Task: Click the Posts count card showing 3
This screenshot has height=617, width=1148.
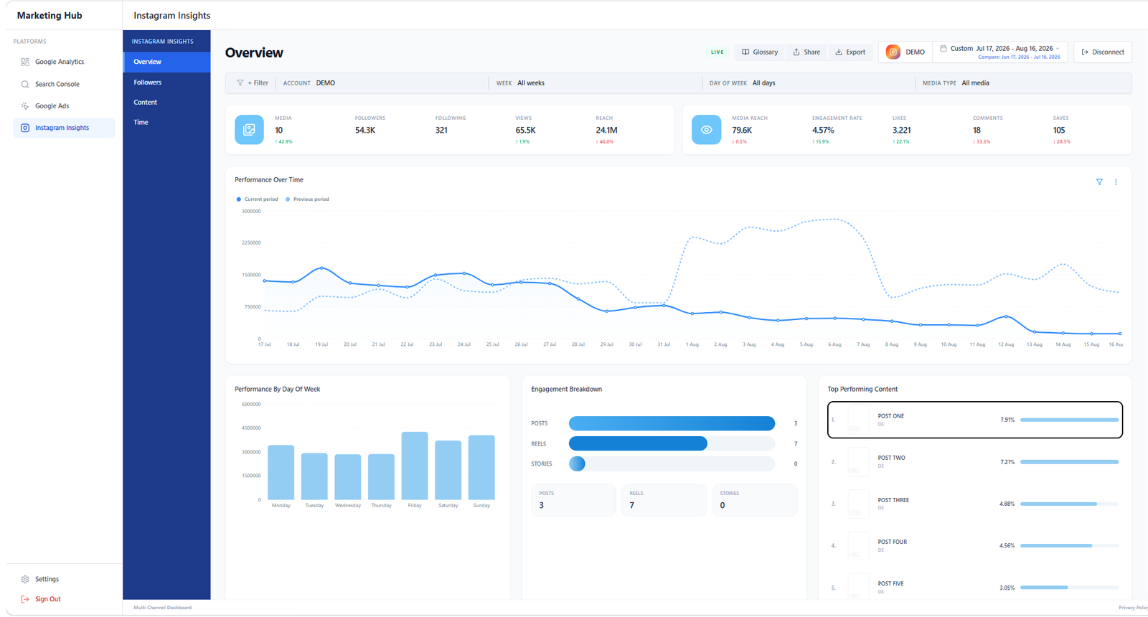Action: [x=573, y=500]
